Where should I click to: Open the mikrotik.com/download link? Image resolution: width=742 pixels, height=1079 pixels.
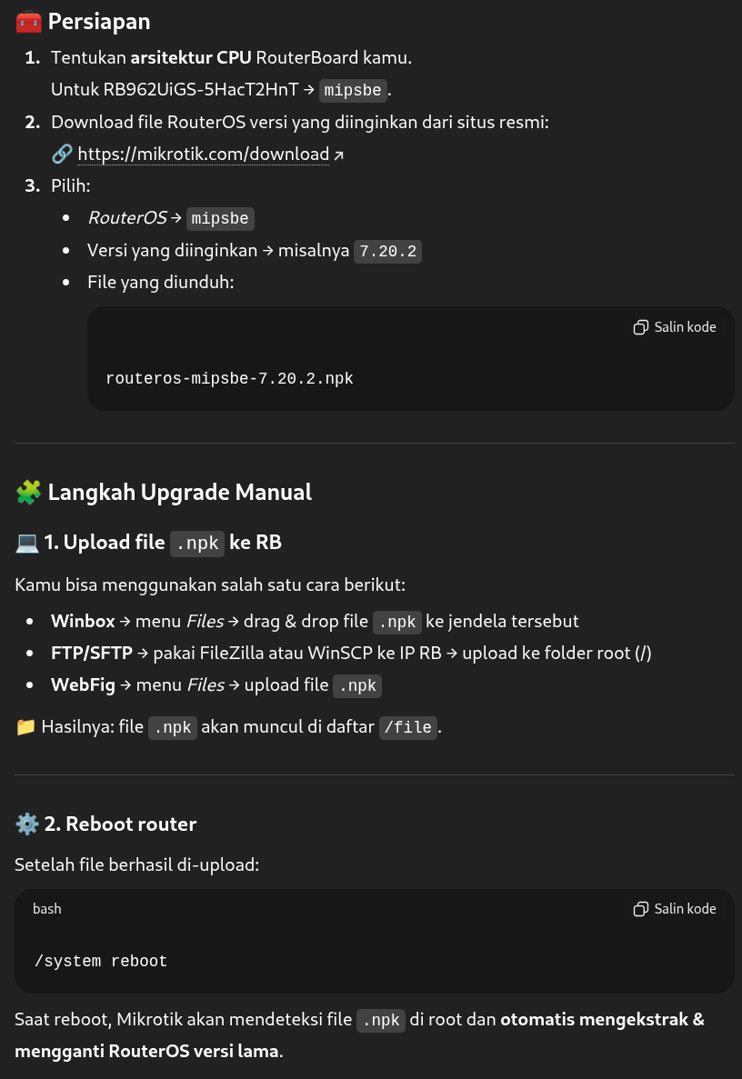coord(203,155)
